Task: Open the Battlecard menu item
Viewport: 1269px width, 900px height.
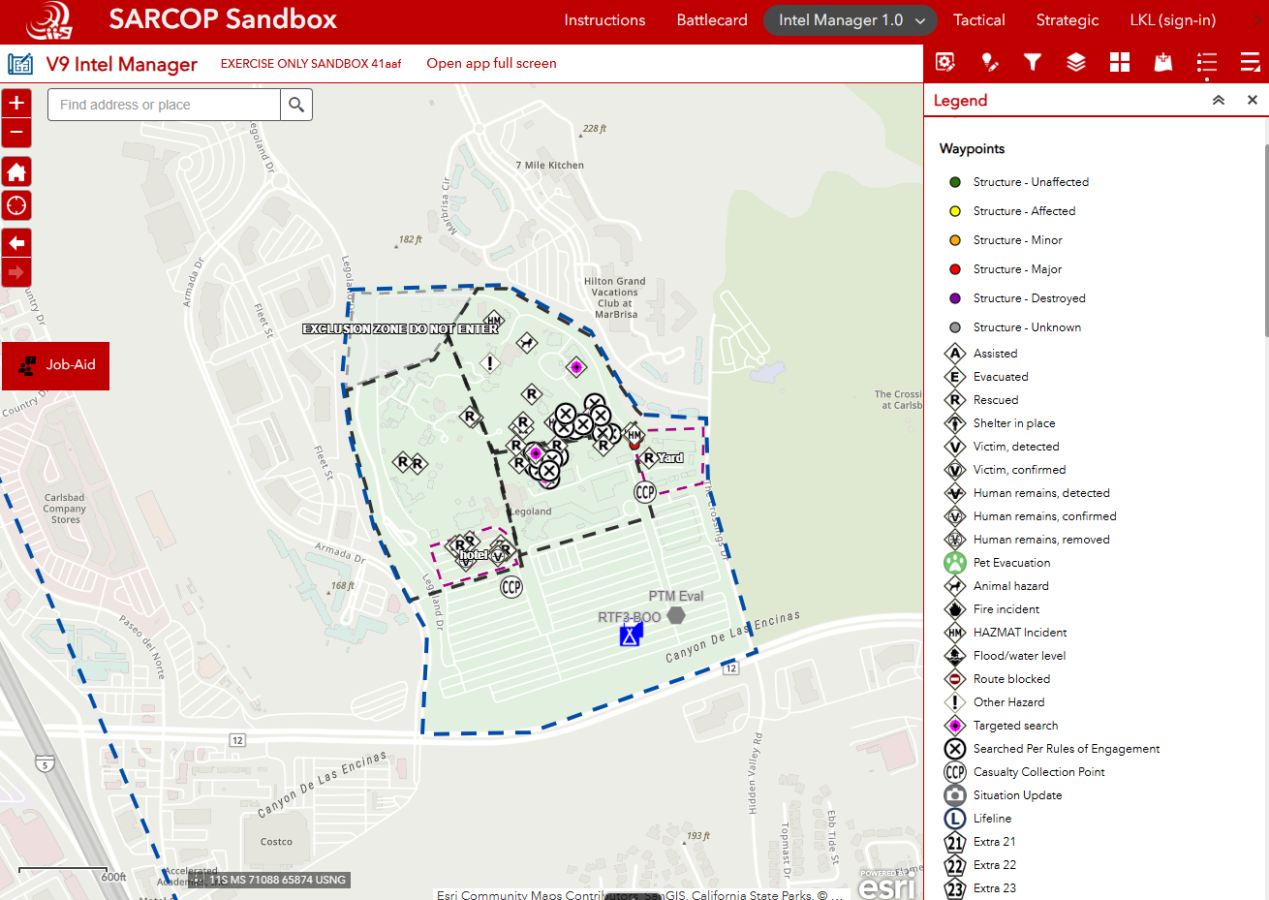Action: pos(712,19)
